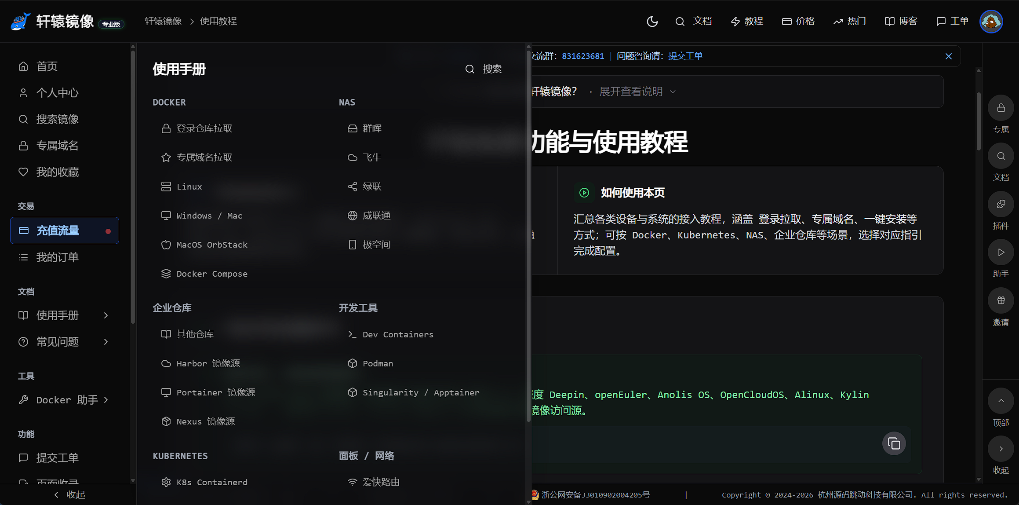1019x505 pixels.
Task: Open 博客 in top navigation
Action: pos(901,21)
